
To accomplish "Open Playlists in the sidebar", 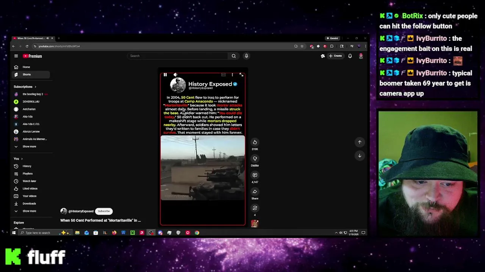I will [30, 174].
